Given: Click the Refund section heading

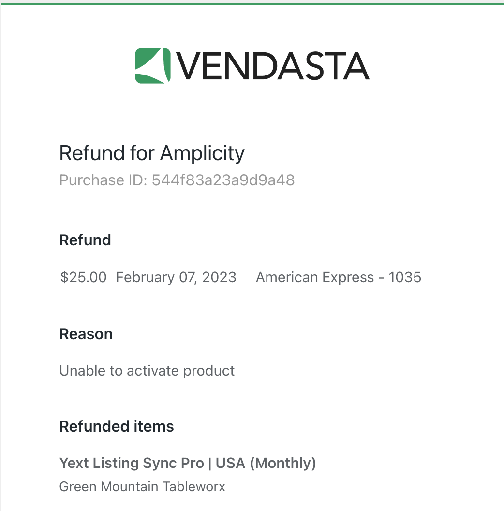Looking at the screenshot, I should click(x=85, y=240).
